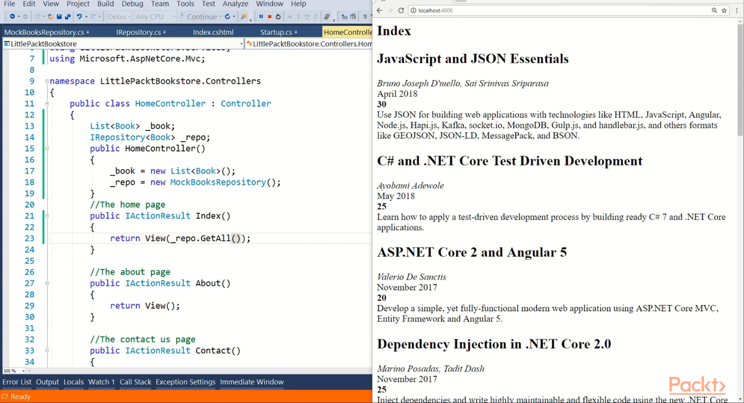744x403 pixels.
Task: Click the Navigate Backward toolbar icon
Action: pos(12,17)
